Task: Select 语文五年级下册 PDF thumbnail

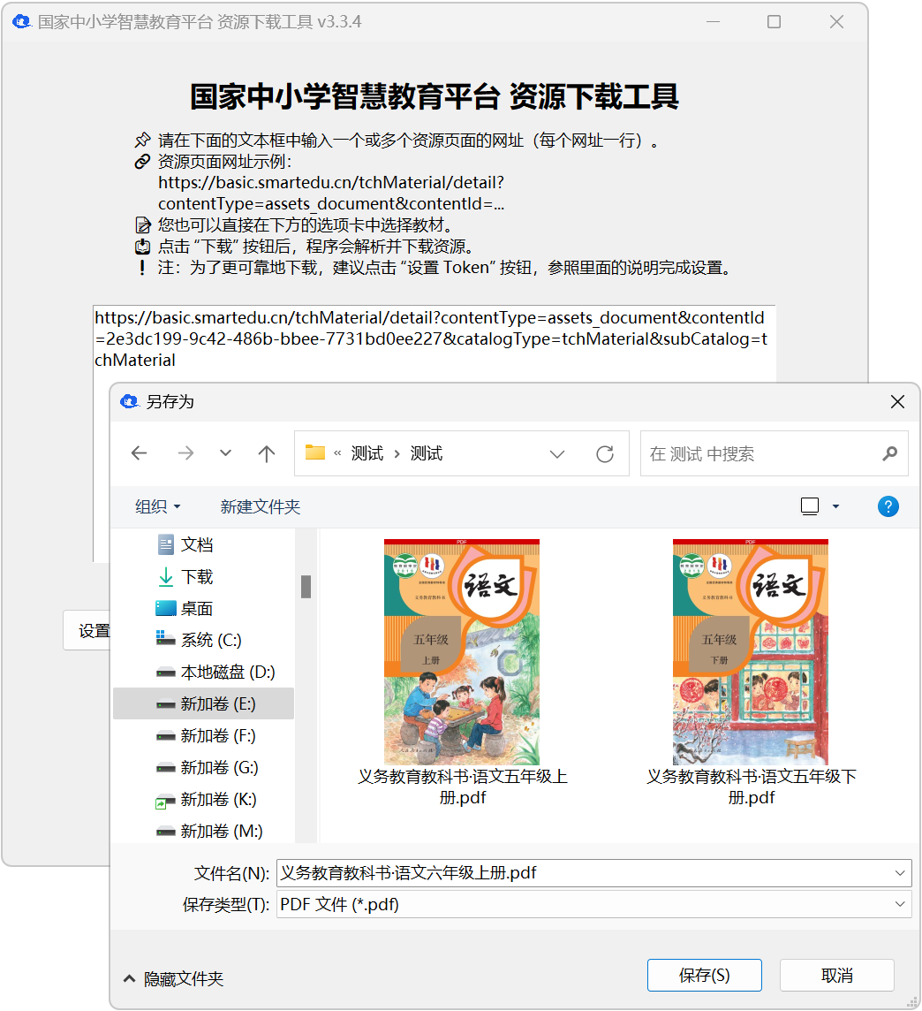Action: [751, 652]
